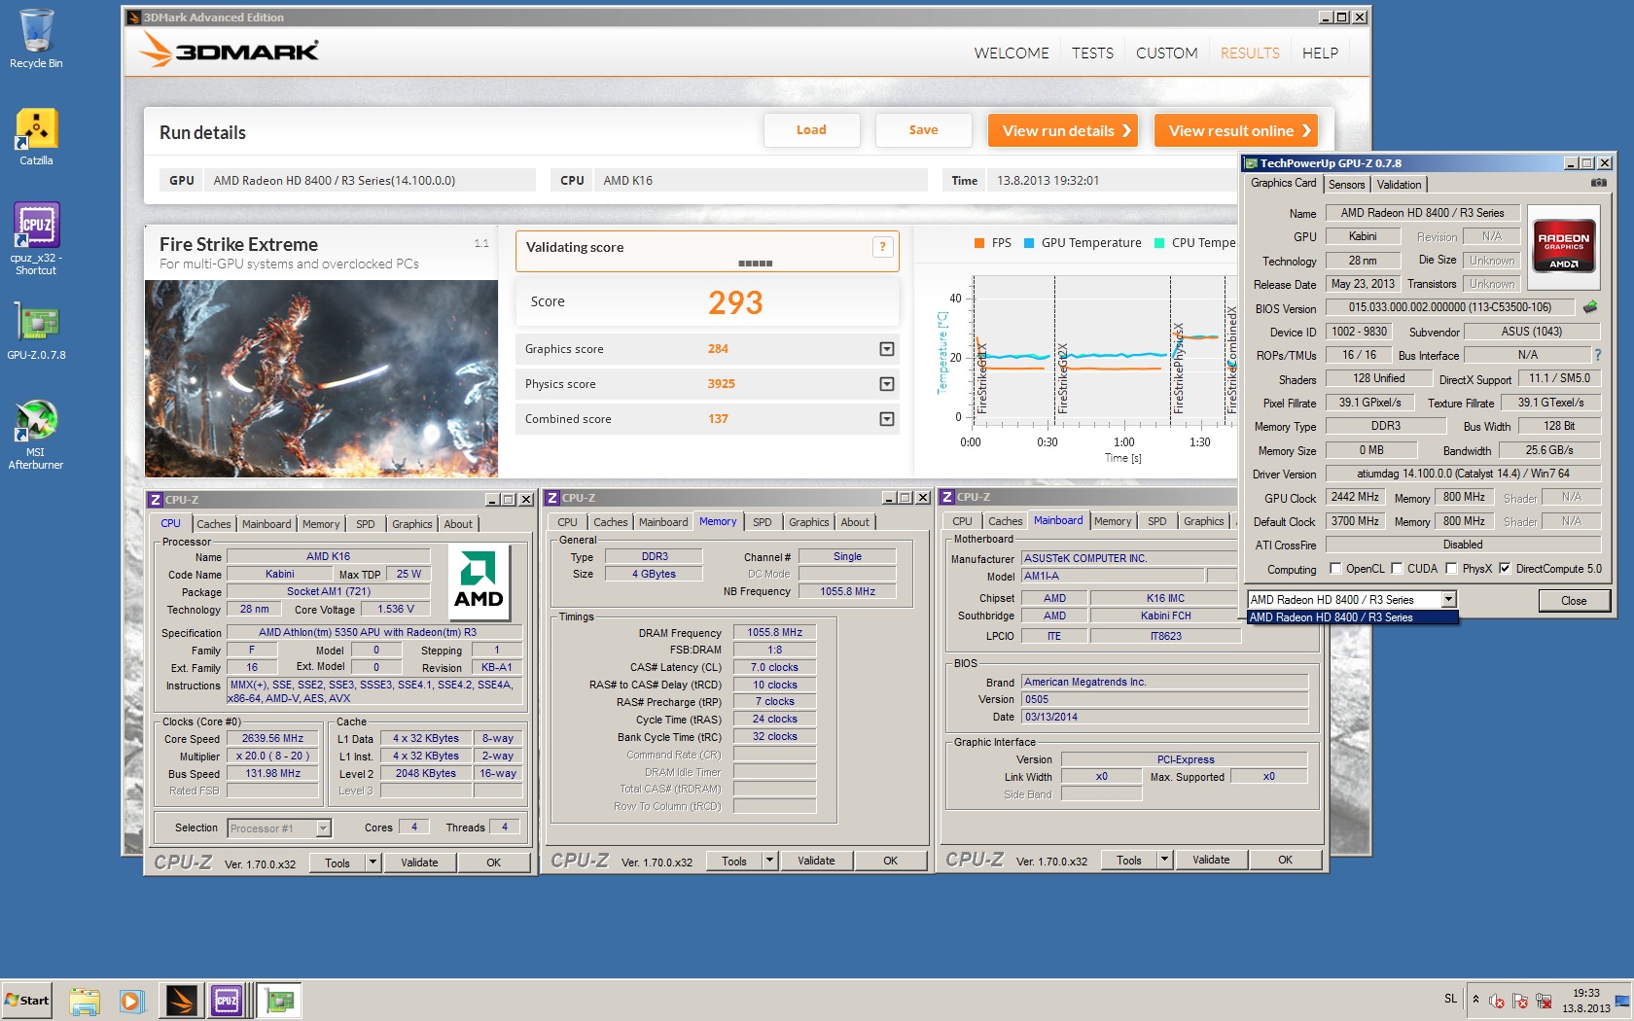Click View run details button
1634x1021 pixels.
click(x=1064, y=130)
